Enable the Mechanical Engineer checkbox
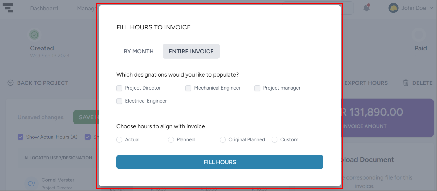437x191 pixels. coord(188,88)
